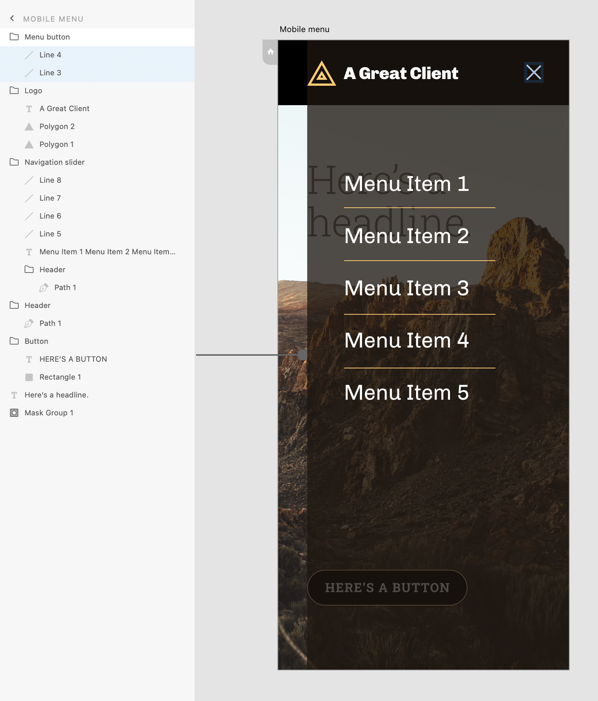Select the Menu Item 1 Menu Item 2 text layer

click(x=97, y=252)
